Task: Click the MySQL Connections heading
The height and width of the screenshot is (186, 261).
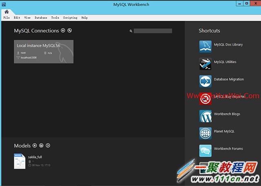Action: click(x=36, y=31)
